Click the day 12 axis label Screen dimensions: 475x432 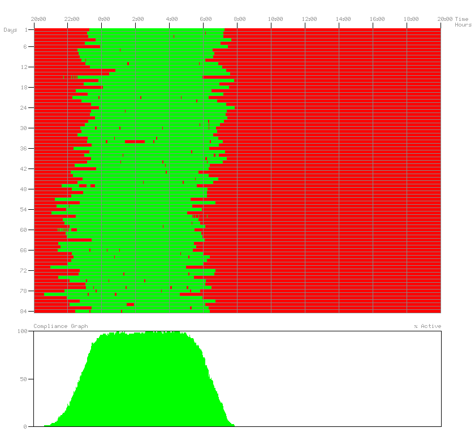click(x=24, y=67)
